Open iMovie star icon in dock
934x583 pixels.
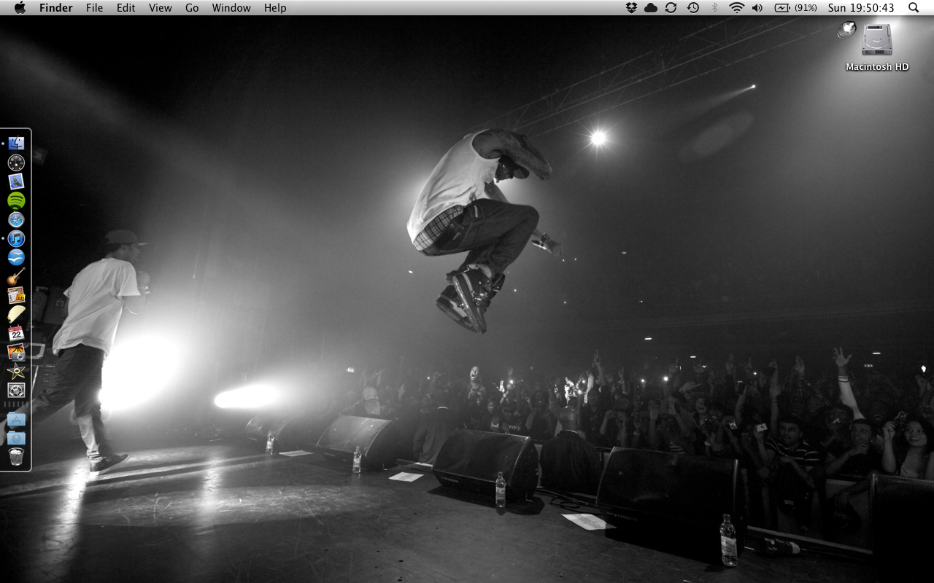click(x=16, y=371)
